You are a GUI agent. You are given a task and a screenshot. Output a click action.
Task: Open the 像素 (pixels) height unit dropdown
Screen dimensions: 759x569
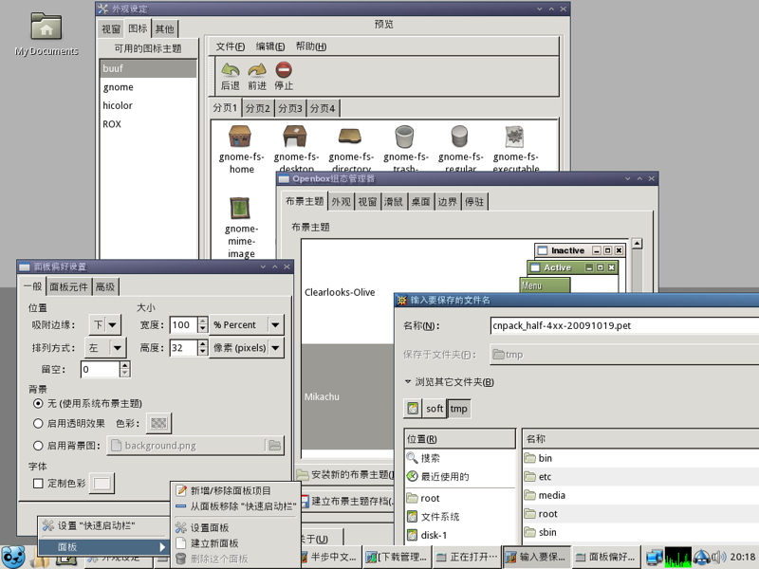(247, 348)
